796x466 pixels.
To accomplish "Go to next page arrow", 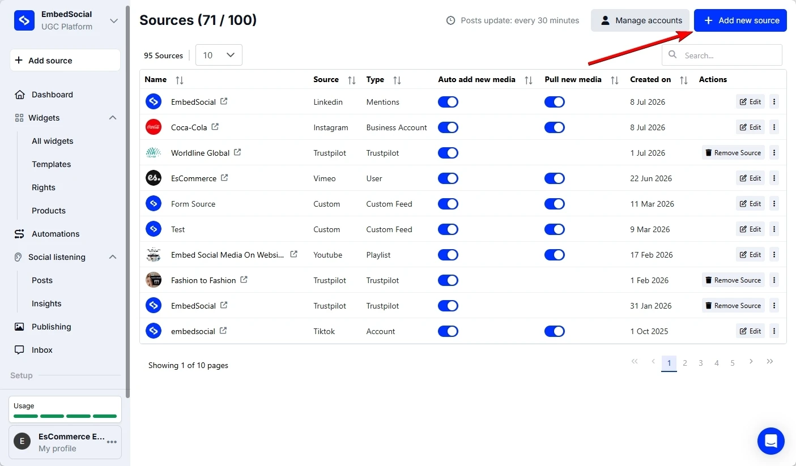I will tap(751, 361).
